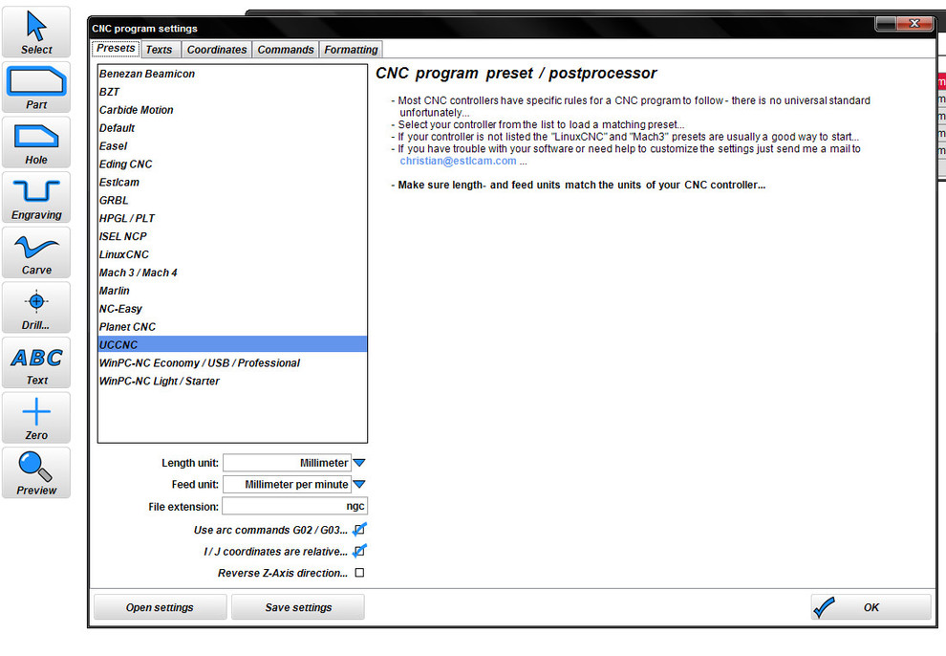Select the Planet CNC preset

pos(232,327)
